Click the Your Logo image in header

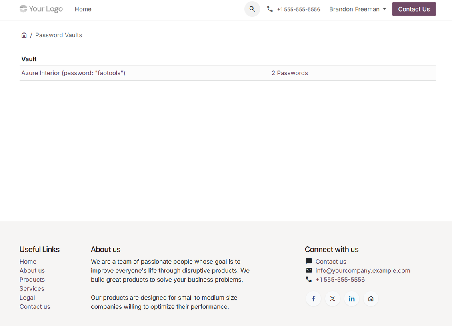coord(41,9)
